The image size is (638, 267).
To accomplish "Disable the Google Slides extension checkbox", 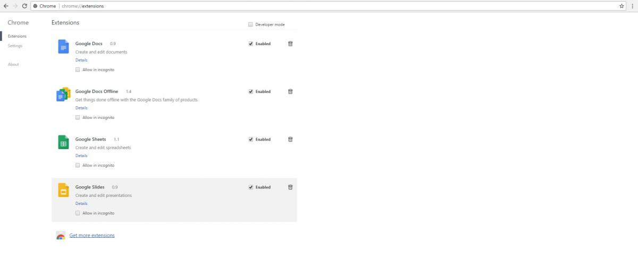I will tap(250, 187).
